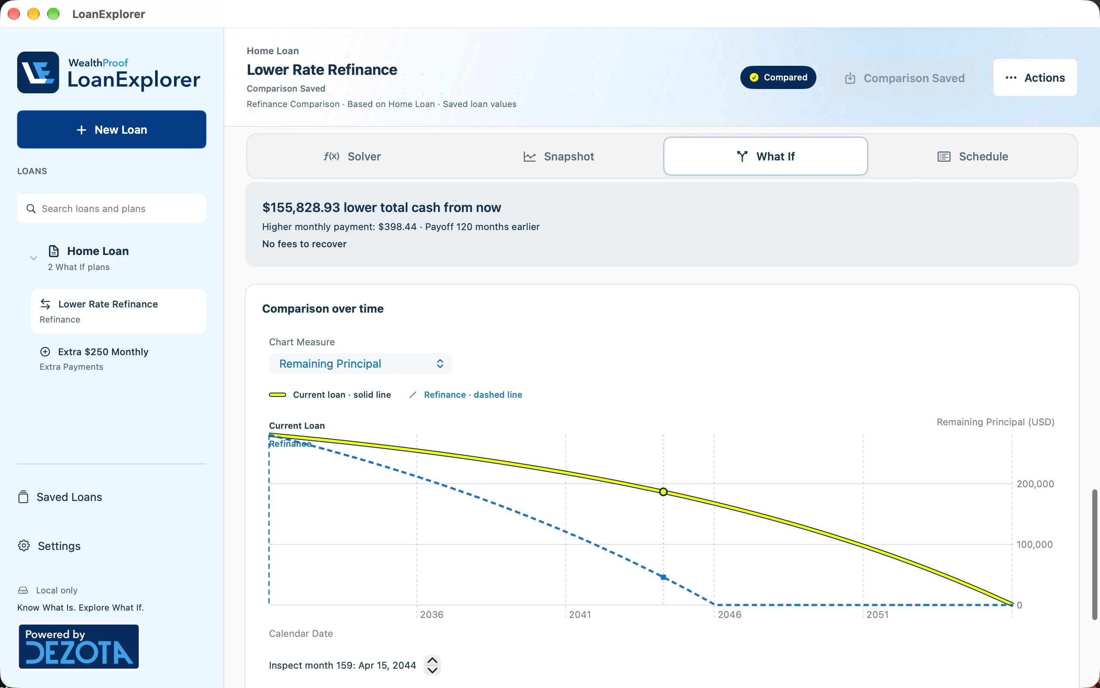Click the What If fork icon
This screenshot has height=688, width=1100.
tap(742, 157)
